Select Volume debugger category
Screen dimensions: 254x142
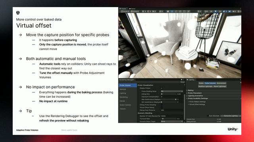click(x=128, y=109)
